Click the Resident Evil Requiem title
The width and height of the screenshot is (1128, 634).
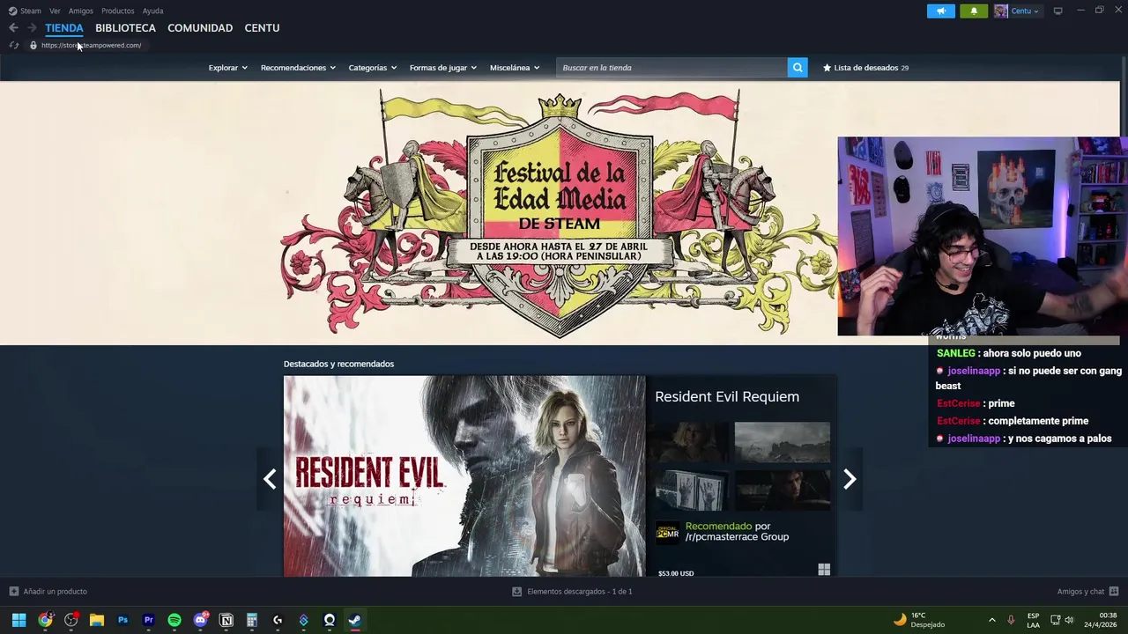727,396
